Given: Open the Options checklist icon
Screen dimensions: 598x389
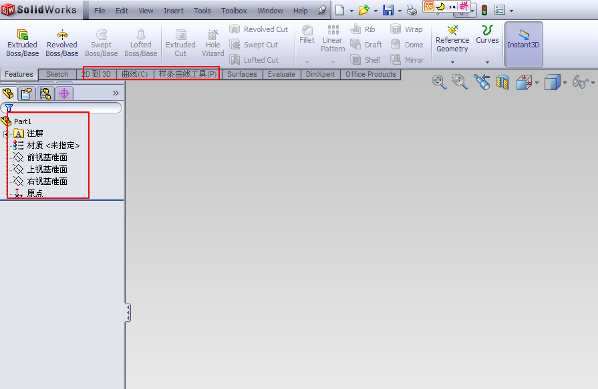Looking at the screenshot, I should tap(500, 10).
